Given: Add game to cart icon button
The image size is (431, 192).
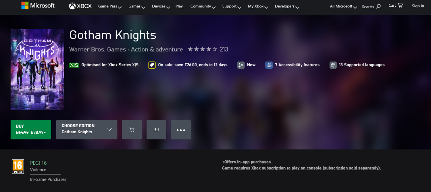Looking at the screenshot, I should (132, 130).
